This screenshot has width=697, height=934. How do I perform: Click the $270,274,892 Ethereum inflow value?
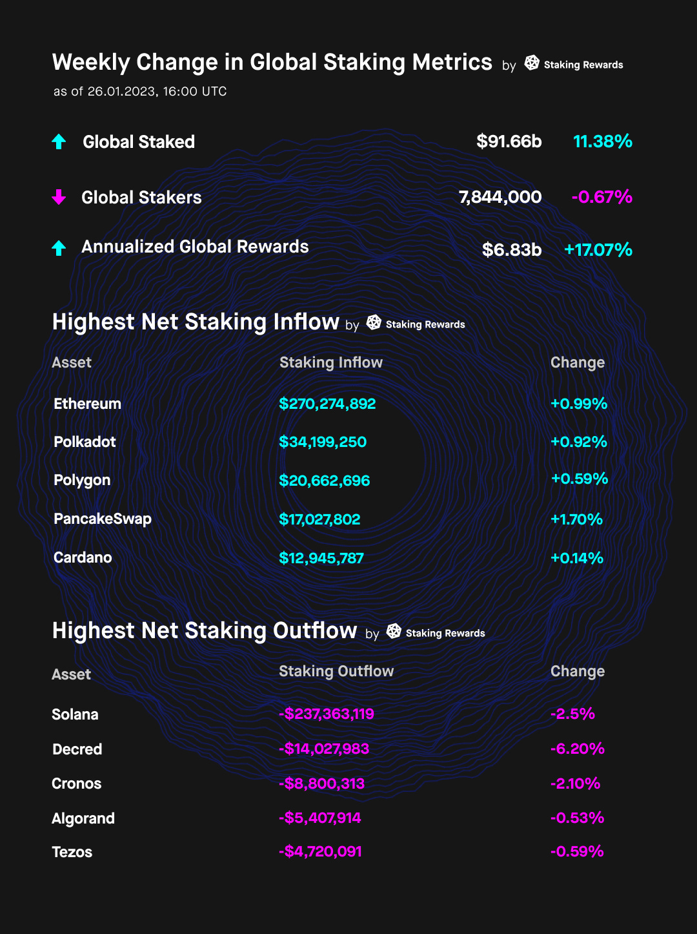[x=327, y=404]
